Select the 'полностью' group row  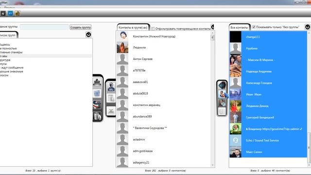46,49
